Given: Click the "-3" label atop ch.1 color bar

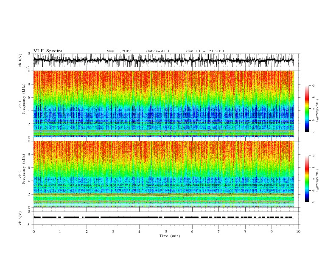Looking at the screenshot, I should (313, 85).
